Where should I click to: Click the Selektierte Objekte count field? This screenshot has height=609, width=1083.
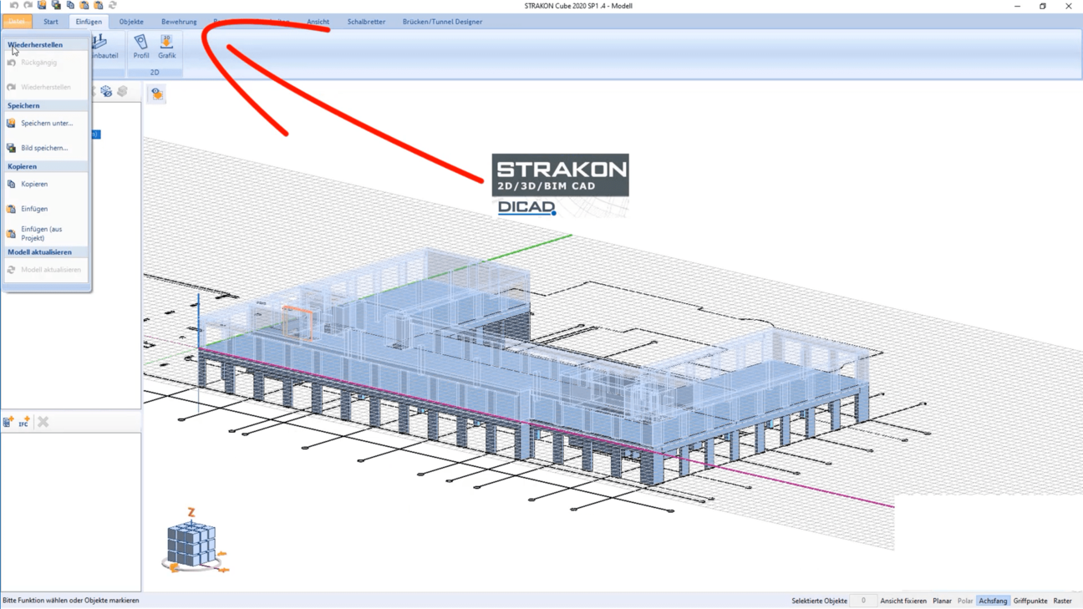863,601
